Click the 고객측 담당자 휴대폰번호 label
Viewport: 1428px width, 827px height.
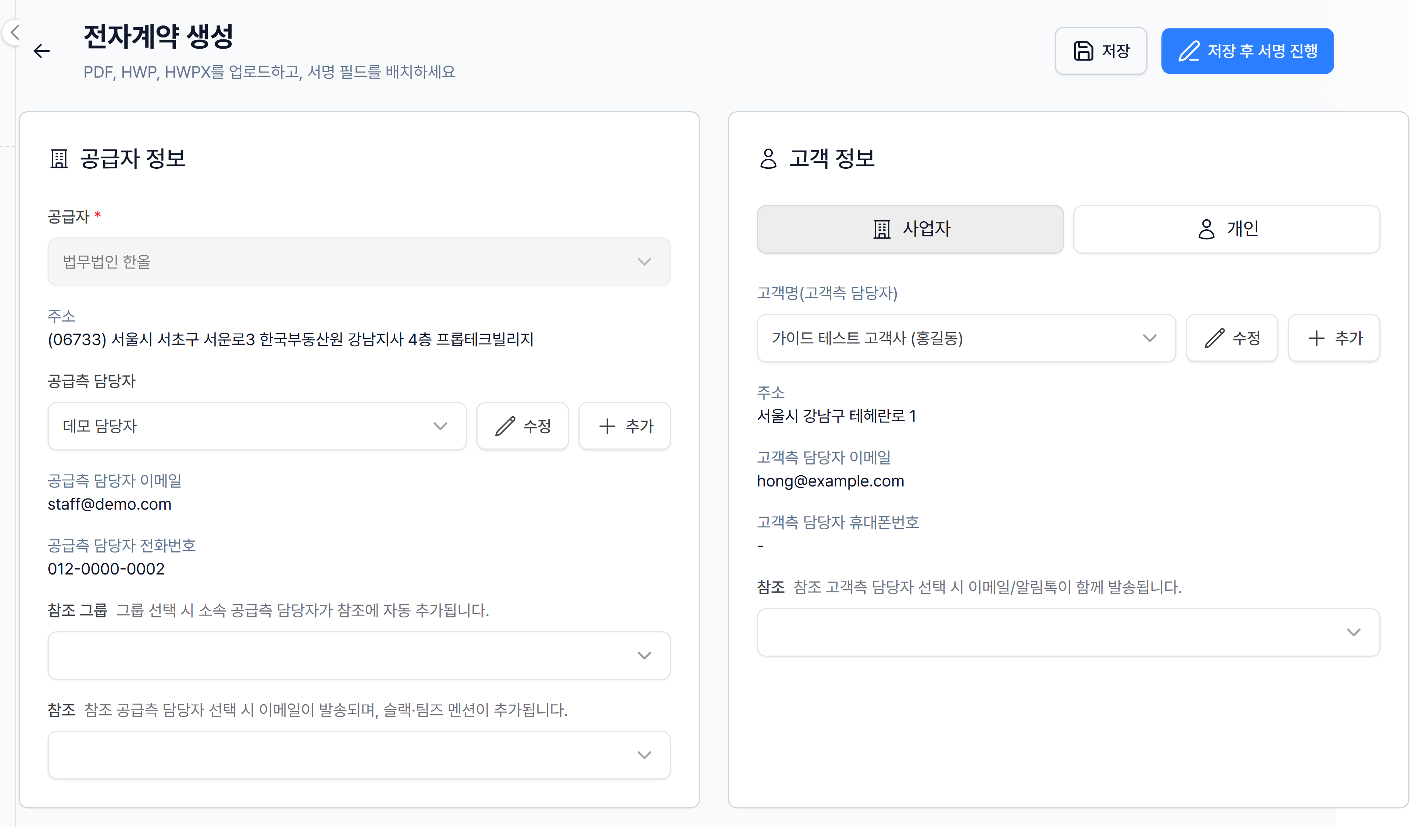(x=838, y=522)
